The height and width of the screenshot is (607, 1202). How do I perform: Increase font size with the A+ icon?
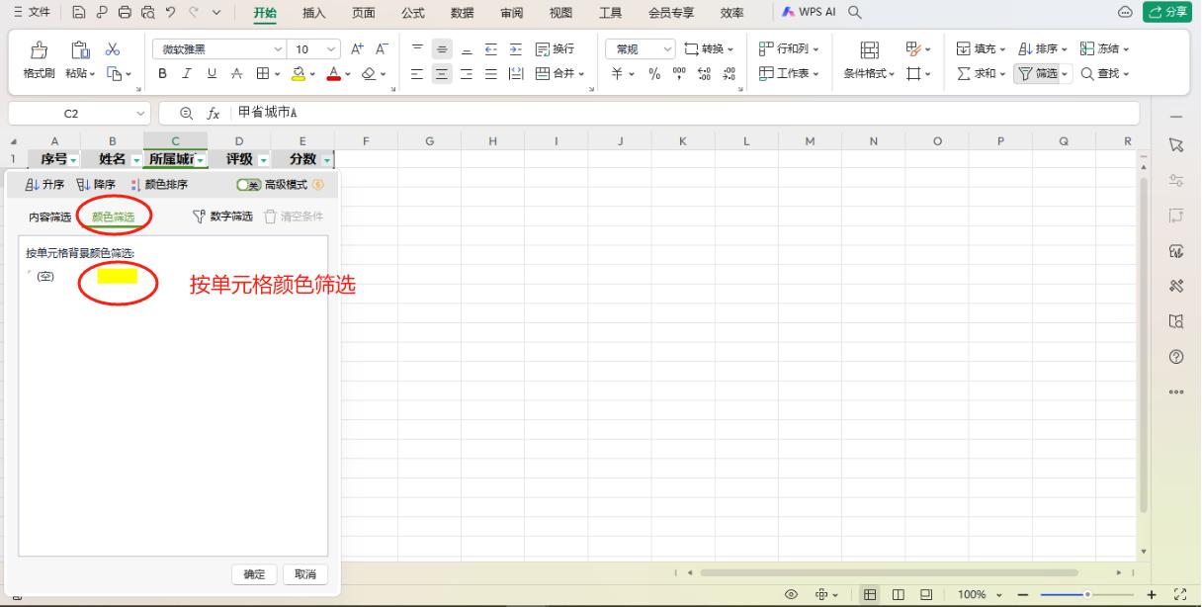(x=357, y=49)
